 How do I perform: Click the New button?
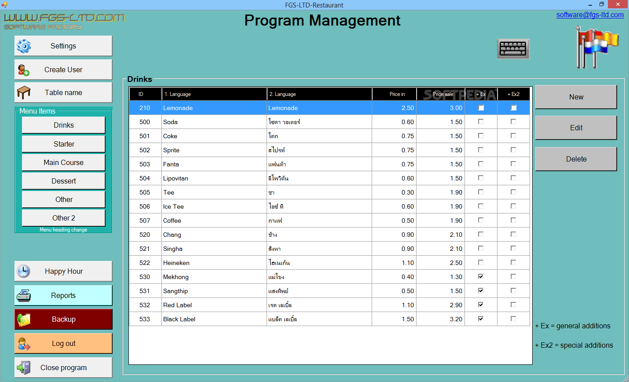click(576, 97)
